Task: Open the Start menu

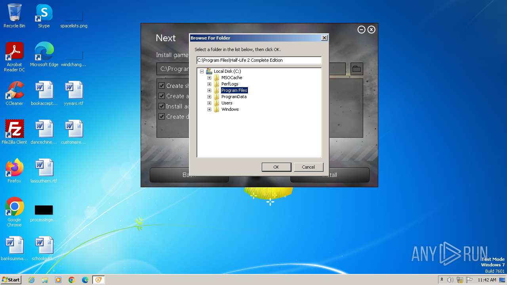Action: click(11, 280)
